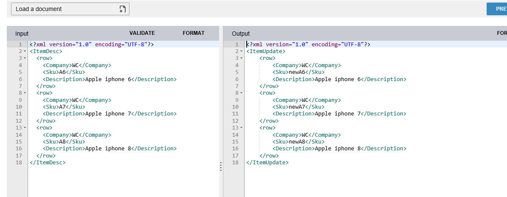Click input line number 18 in gutter
This screenshot has width=507, height=197.
click(x=19, y=162)
